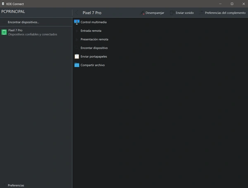Viewport: 248px width, 188px height.
Task: Select Encontar dispositivo option
Action: [160, 48]
